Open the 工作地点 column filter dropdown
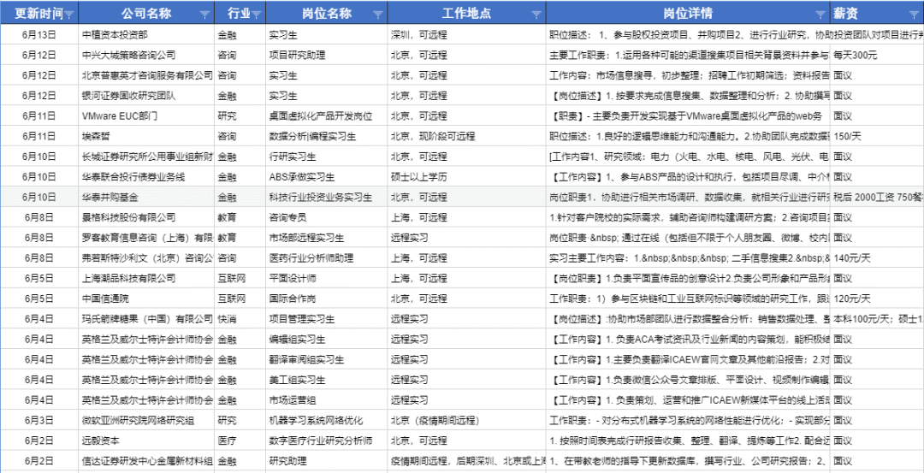 536,15
